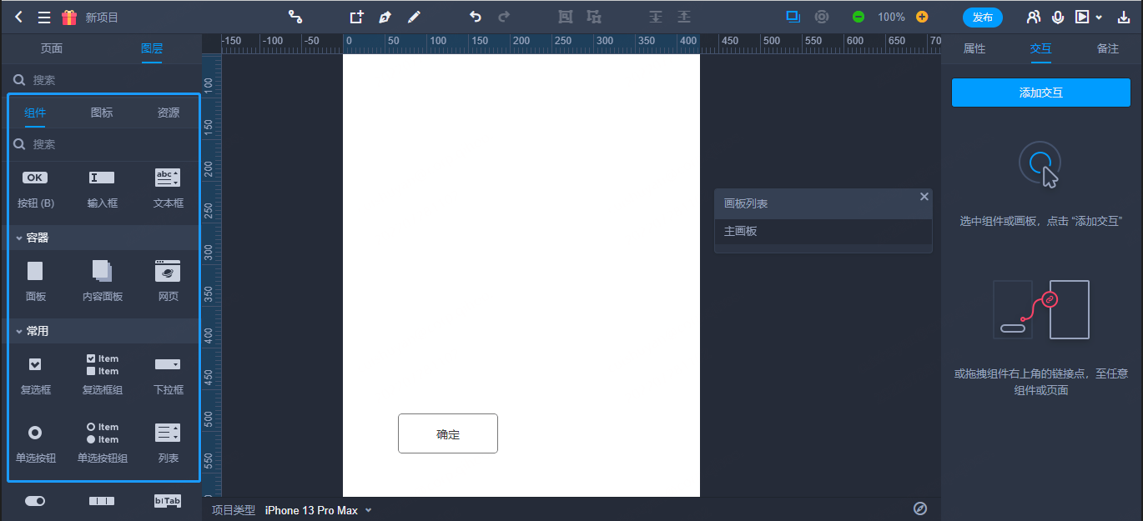This screenshot has height=521, width=1143.
Task: Open the hamburger menu
Action: (44, 17)
